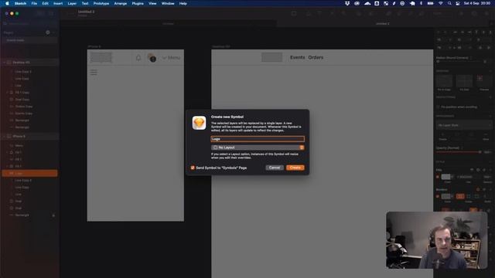Screen dimensions: 495x278
Task: Open the Layer menu
Action: click(x=72, y=3)
